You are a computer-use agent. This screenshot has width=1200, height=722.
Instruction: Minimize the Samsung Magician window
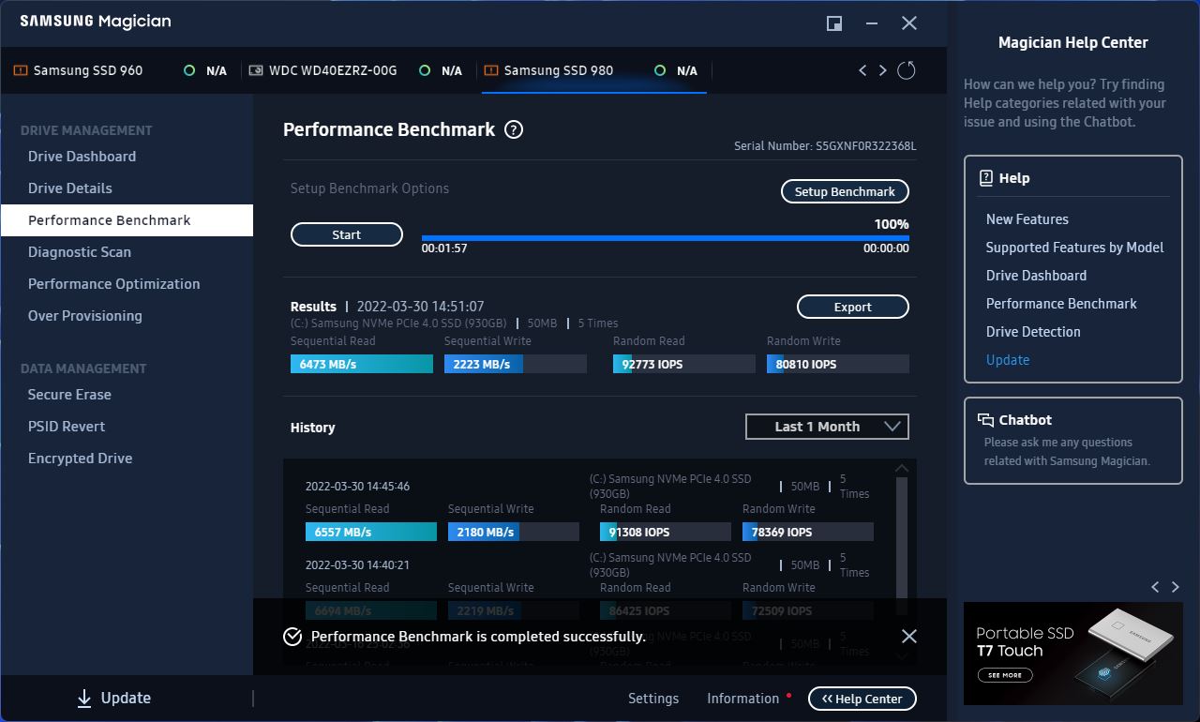[x=872, y=23]
